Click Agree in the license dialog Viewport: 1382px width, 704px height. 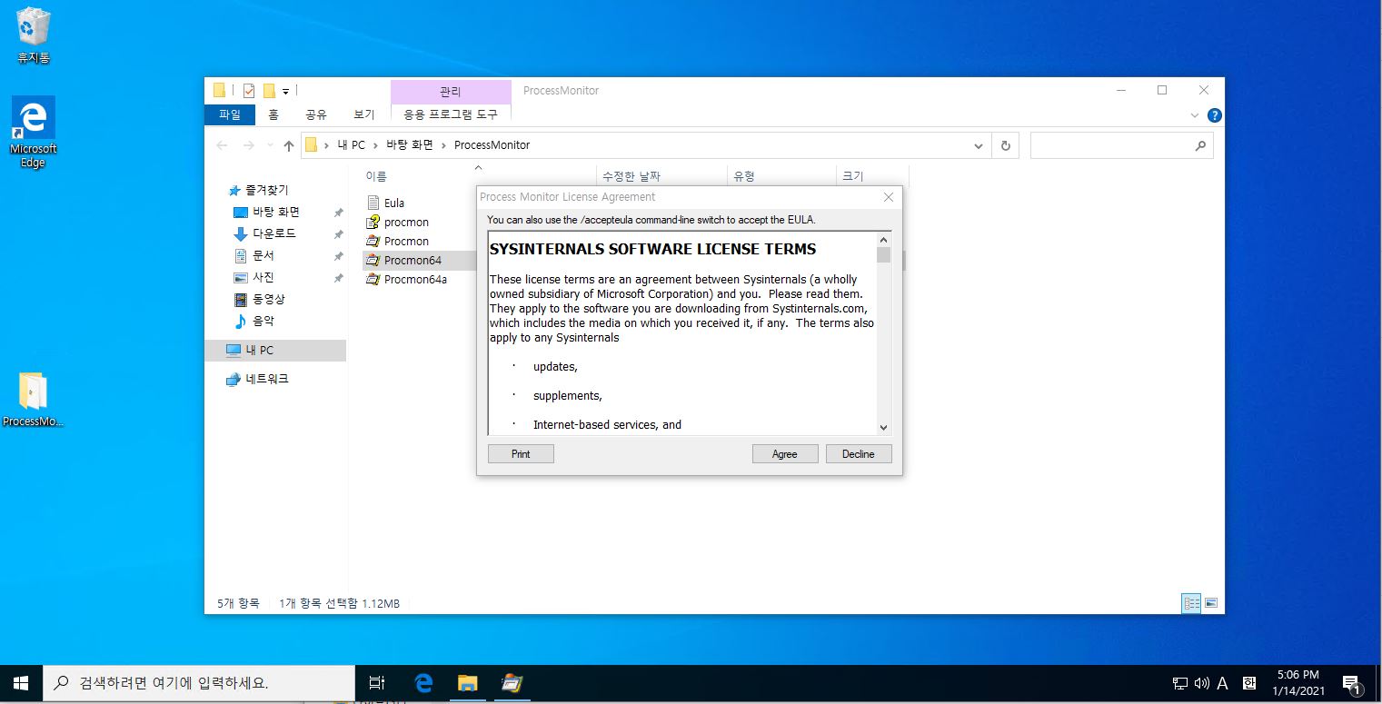coord(785,454)
